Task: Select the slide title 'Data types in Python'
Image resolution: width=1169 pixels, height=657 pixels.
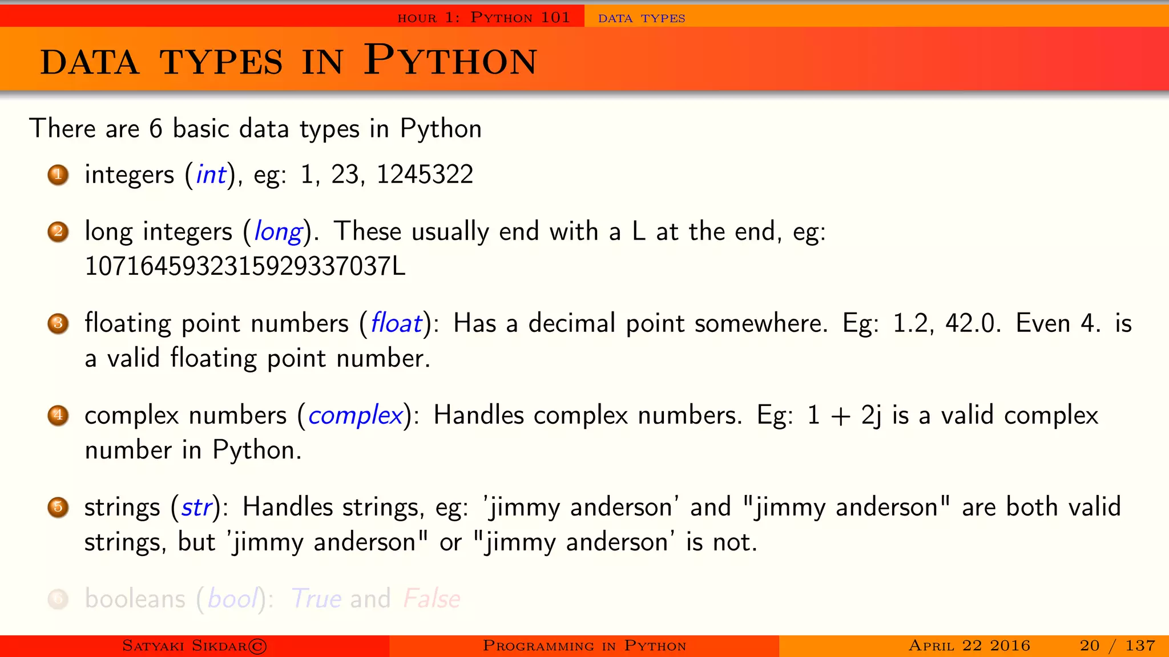Action: click(x=289, y=60)
